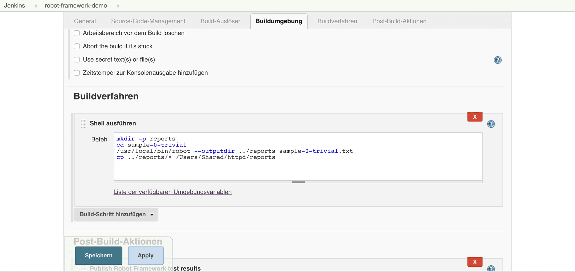Viewport: 575px width, 272px height.
Task: Enable Arbeitsbereich vor dem Build löschen
Action: point(77,33)
